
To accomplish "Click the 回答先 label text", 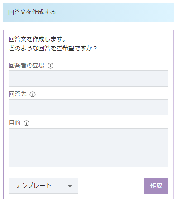I will coord(18,94).
